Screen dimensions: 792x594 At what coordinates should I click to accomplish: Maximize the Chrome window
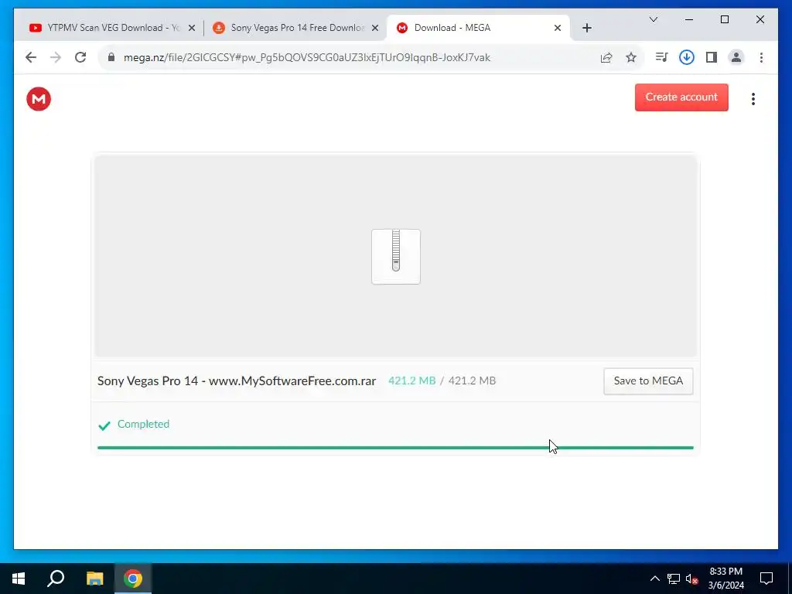[724, 19]
